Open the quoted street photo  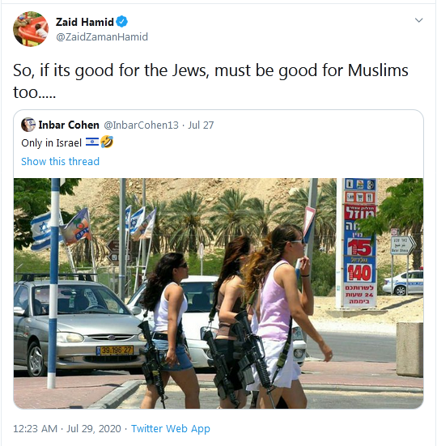[218, 293]
